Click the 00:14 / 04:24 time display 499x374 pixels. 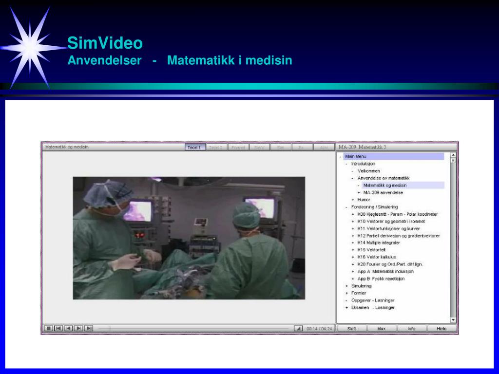pos(319,329)
